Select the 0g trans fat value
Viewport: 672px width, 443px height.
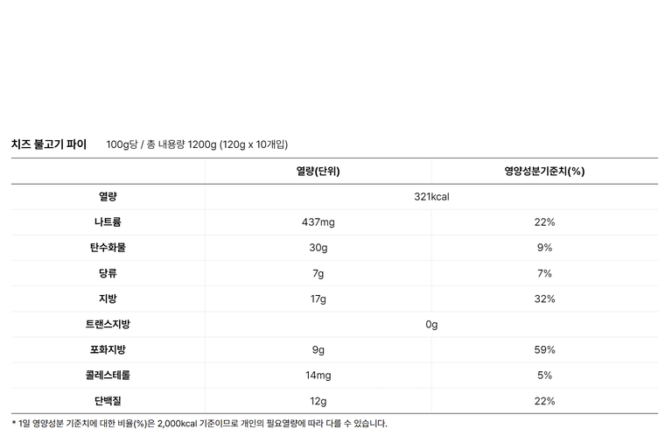tap(431, 325)
